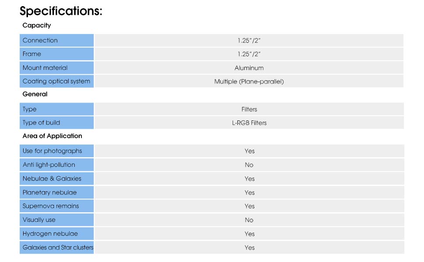
Task: Click the Anti light-pollution label
Action: (49, 165)
